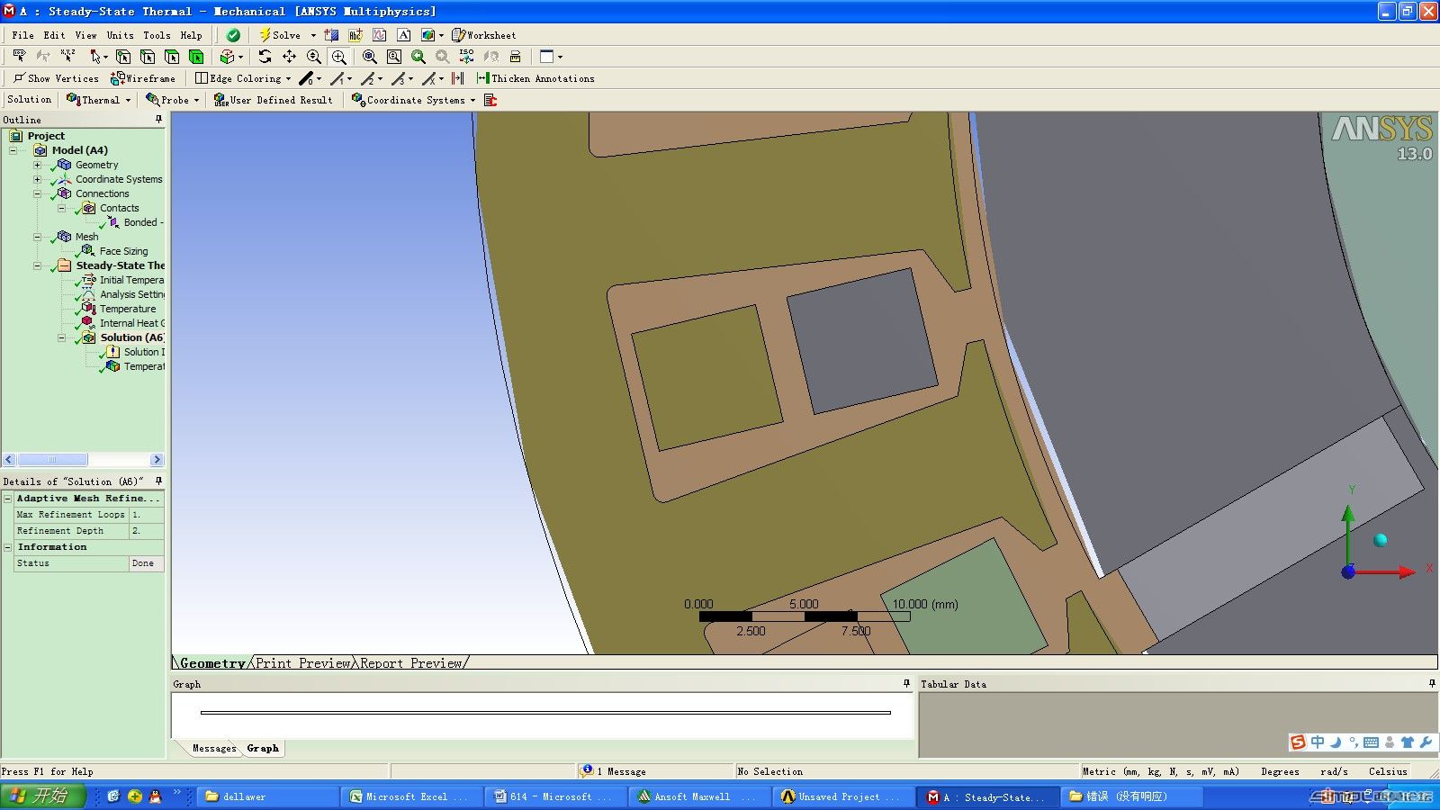Screen dimensions: 1440x810
Task: Click the Label tool icon
Action: pos(19,56)
